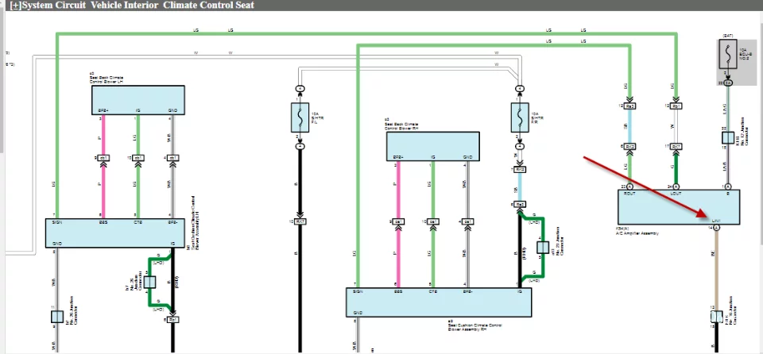Select the fuse in the gray BAT box
This screenshot has height=354, width=763.
tap(726, 57)
